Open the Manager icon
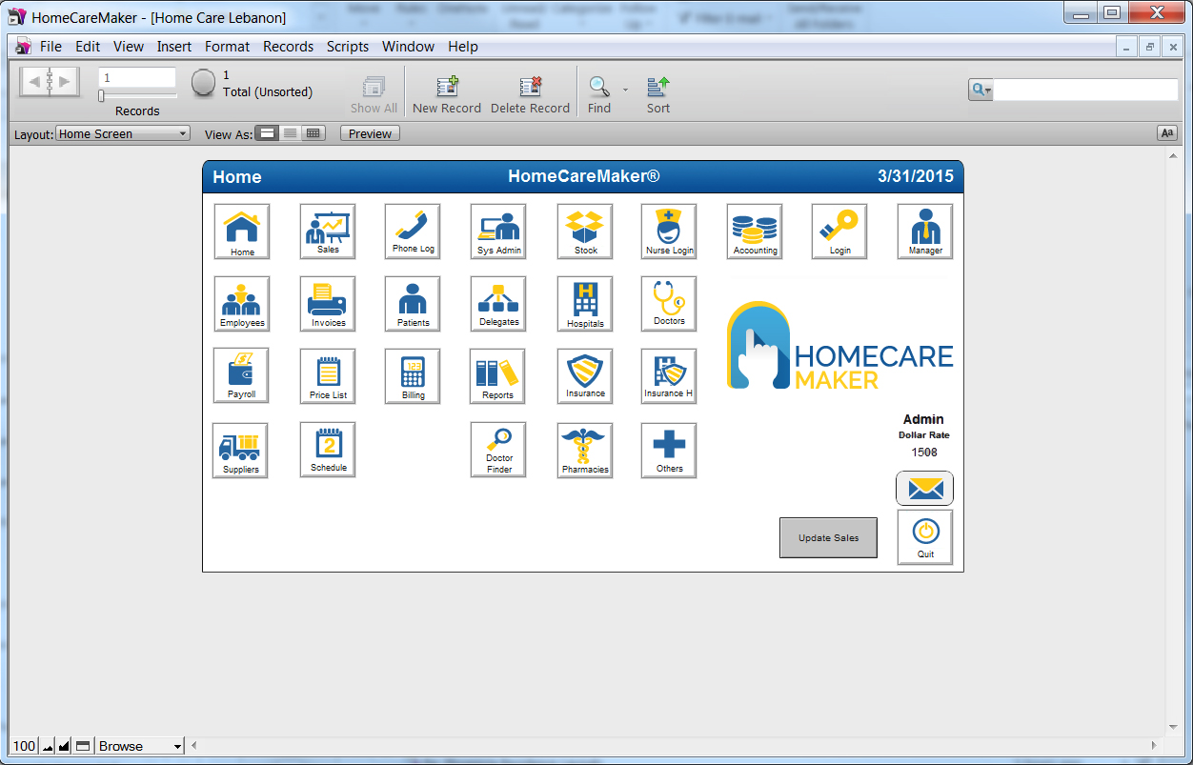Viewport: 1193px width, 765px height. click(925, 232)
